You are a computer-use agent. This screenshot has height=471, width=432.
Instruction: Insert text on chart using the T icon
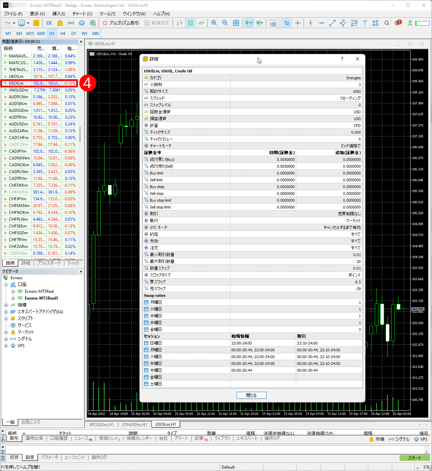[365, 23]
